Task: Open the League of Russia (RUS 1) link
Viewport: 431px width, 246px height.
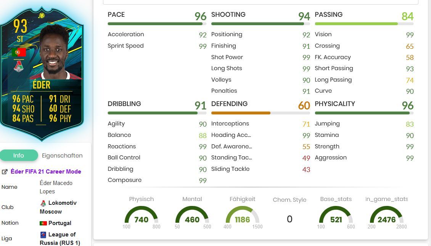Action: 60,239
